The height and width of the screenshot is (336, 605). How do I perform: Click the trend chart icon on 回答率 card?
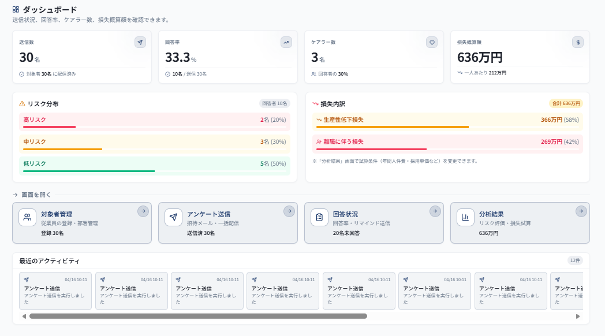point(286,42)
